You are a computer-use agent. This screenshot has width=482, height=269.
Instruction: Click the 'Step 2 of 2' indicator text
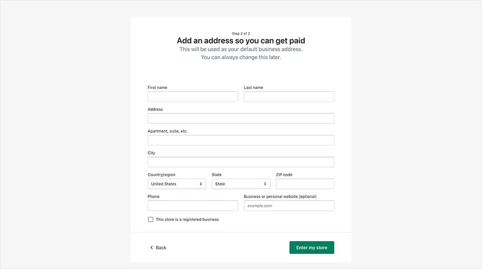(x=241, y=33)
